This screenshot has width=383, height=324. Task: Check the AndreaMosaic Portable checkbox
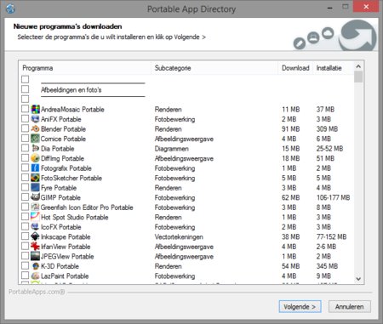click(x=26, y=109)
